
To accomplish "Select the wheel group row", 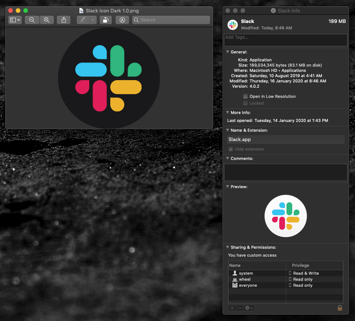I will tap(285, 279).
